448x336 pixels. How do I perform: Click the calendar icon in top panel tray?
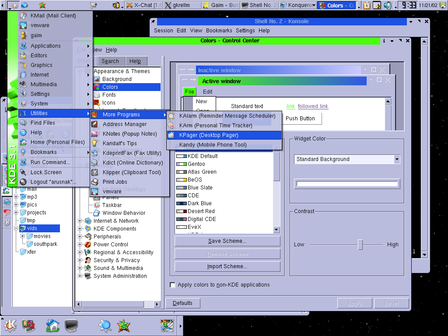tap(377, 5)
